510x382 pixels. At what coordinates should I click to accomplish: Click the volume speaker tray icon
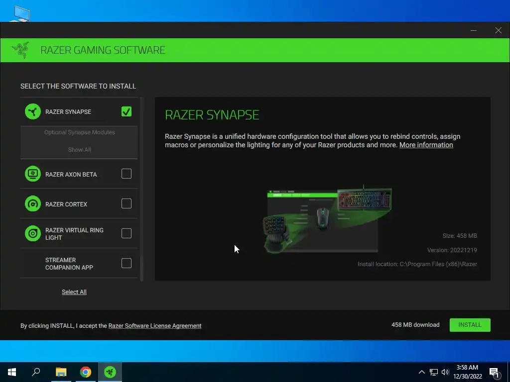coord(445,372)
